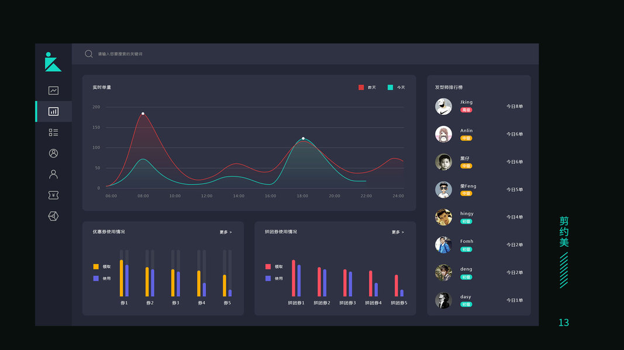Click the 高级 badge under Jking

[x=466, y=110]
